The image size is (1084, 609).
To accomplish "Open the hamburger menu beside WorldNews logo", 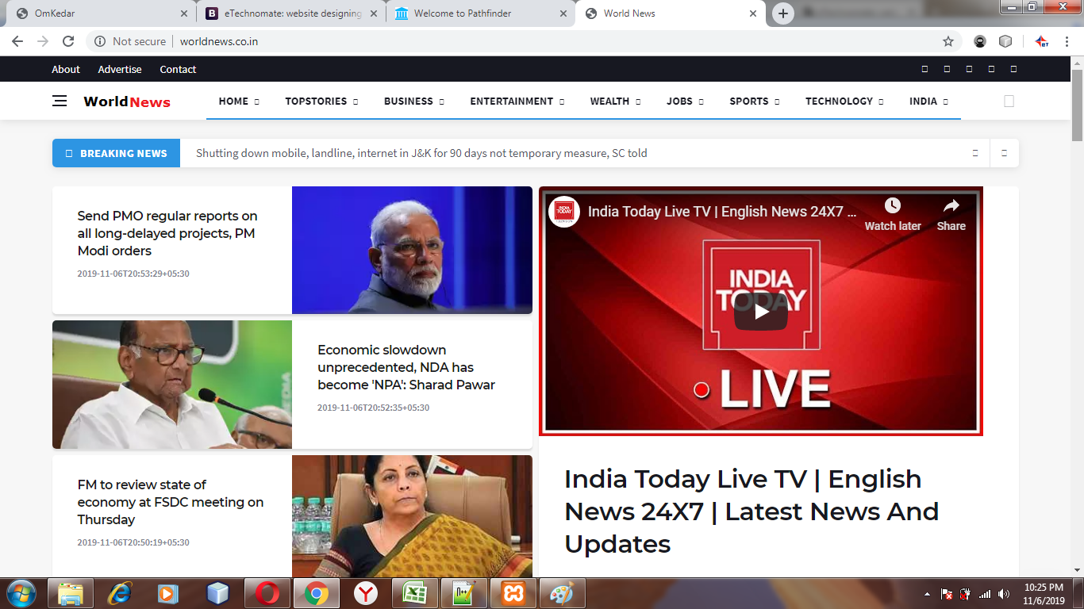I will coord(60,101).
